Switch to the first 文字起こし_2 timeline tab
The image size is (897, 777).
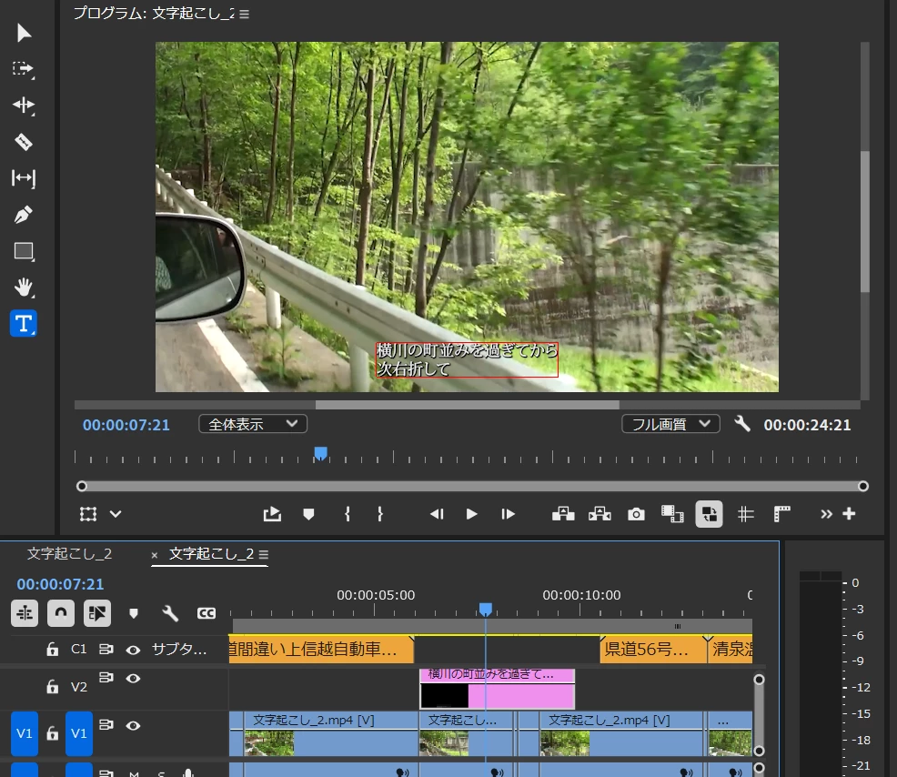point(70,553)
